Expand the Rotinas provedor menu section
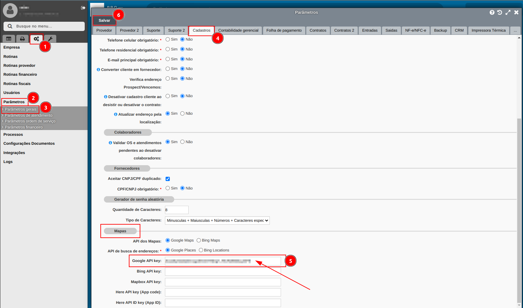Viewport: 523px width, 308px height. tap(20, 65)
